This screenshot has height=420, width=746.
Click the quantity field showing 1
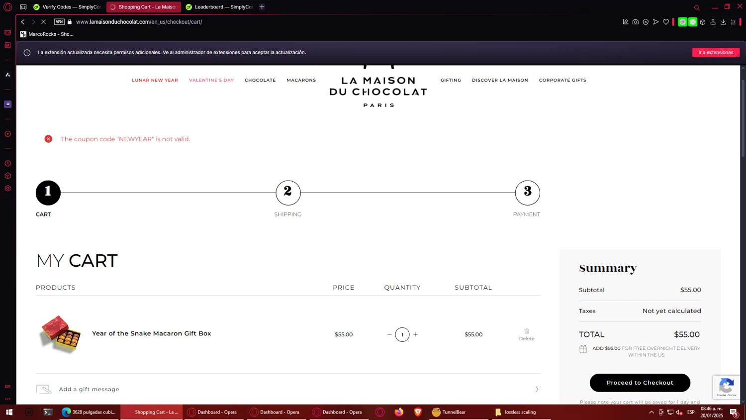click(402, 334)
